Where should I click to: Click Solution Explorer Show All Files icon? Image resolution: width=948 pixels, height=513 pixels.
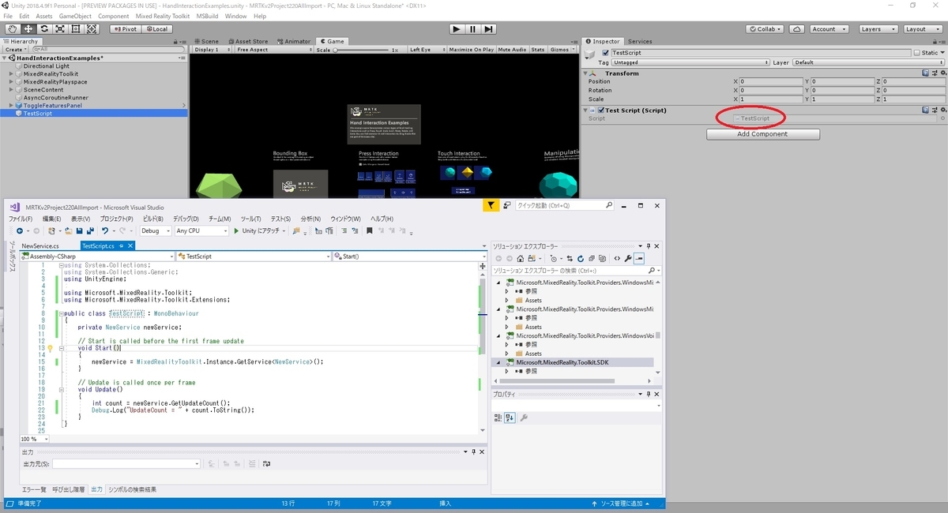pos(602,258)
